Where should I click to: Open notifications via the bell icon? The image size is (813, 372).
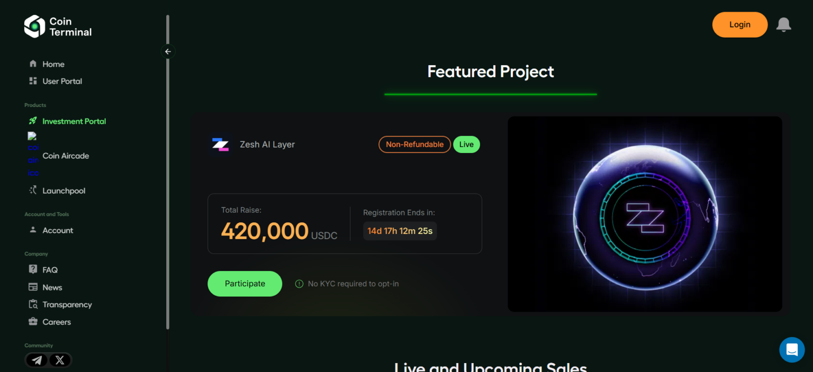coord(784,24)
